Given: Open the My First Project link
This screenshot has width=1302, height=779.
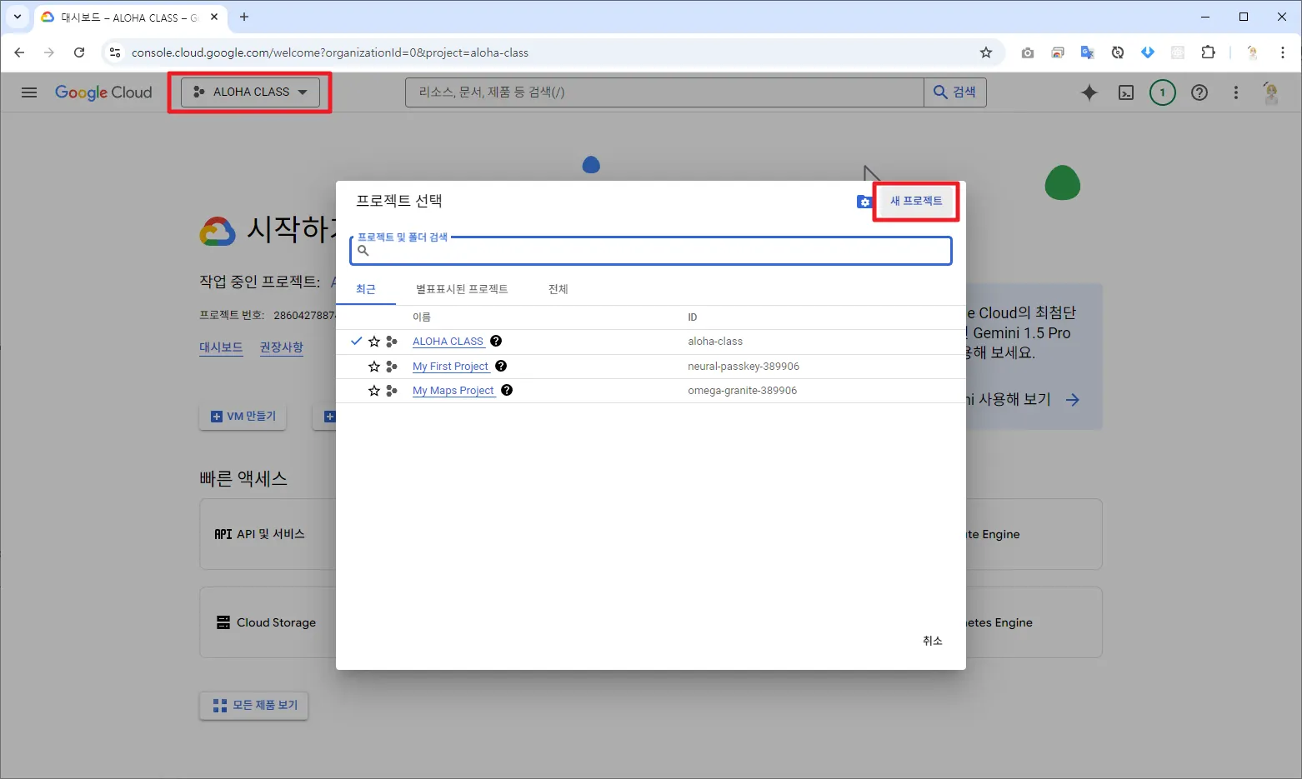Looking at the screenshot, I should [451, 367].
